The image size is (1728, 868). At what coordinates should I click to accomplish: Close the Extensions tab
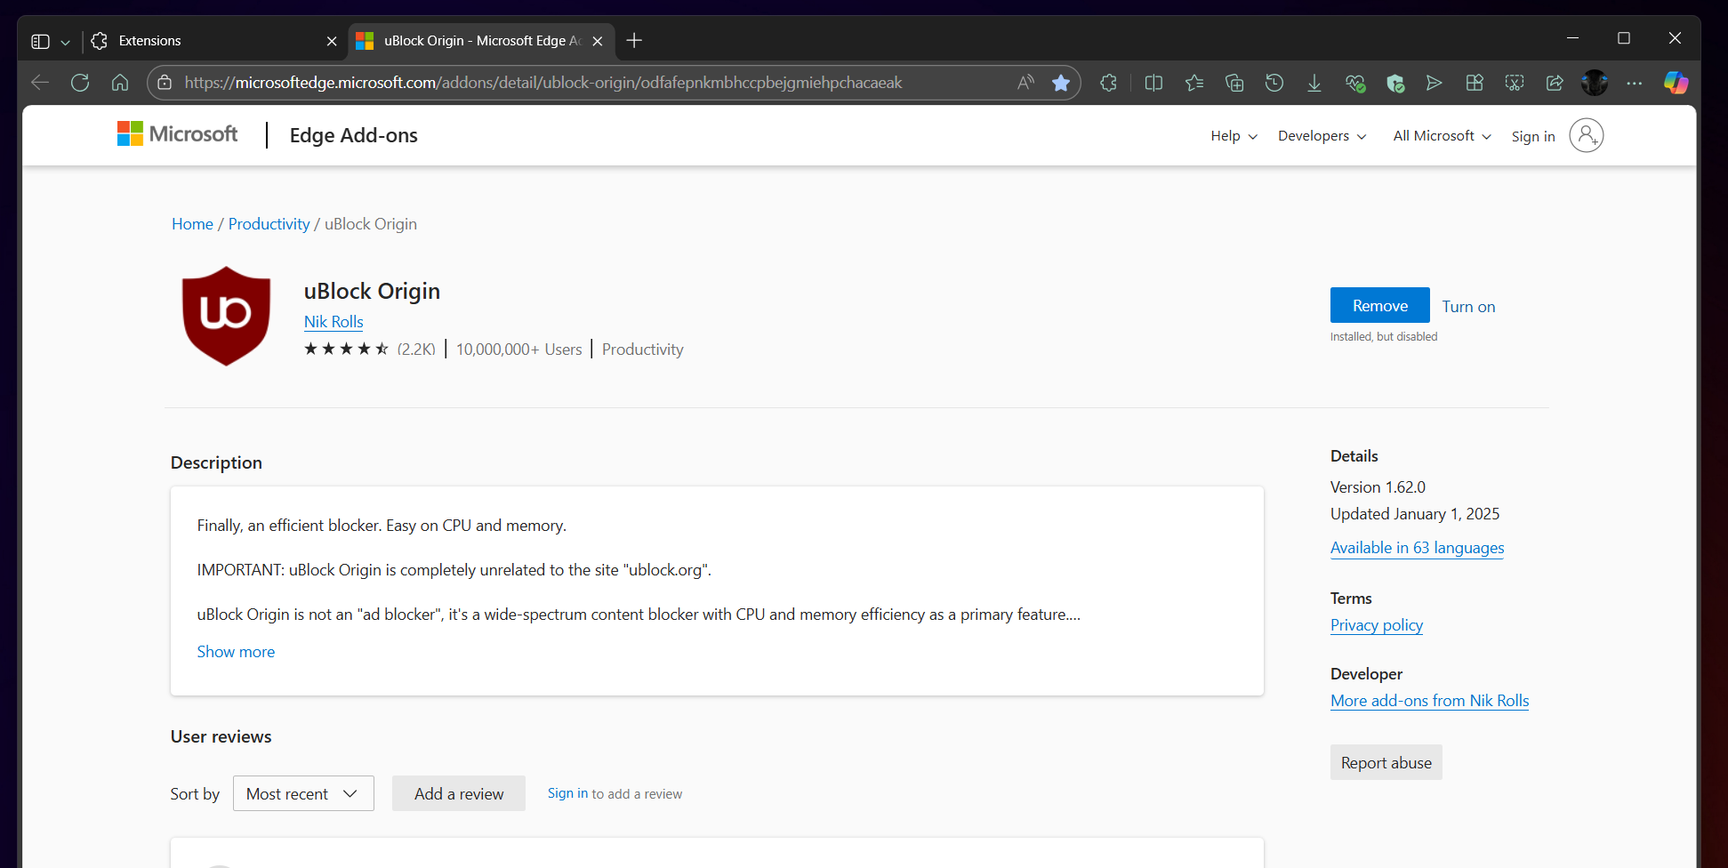click(332, 41)
